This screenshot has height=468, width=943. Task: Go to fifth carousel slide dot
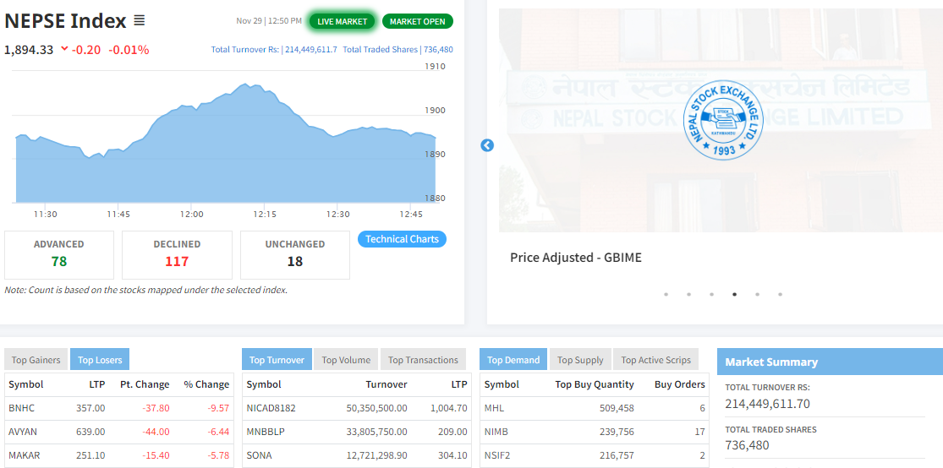point(757,294)
